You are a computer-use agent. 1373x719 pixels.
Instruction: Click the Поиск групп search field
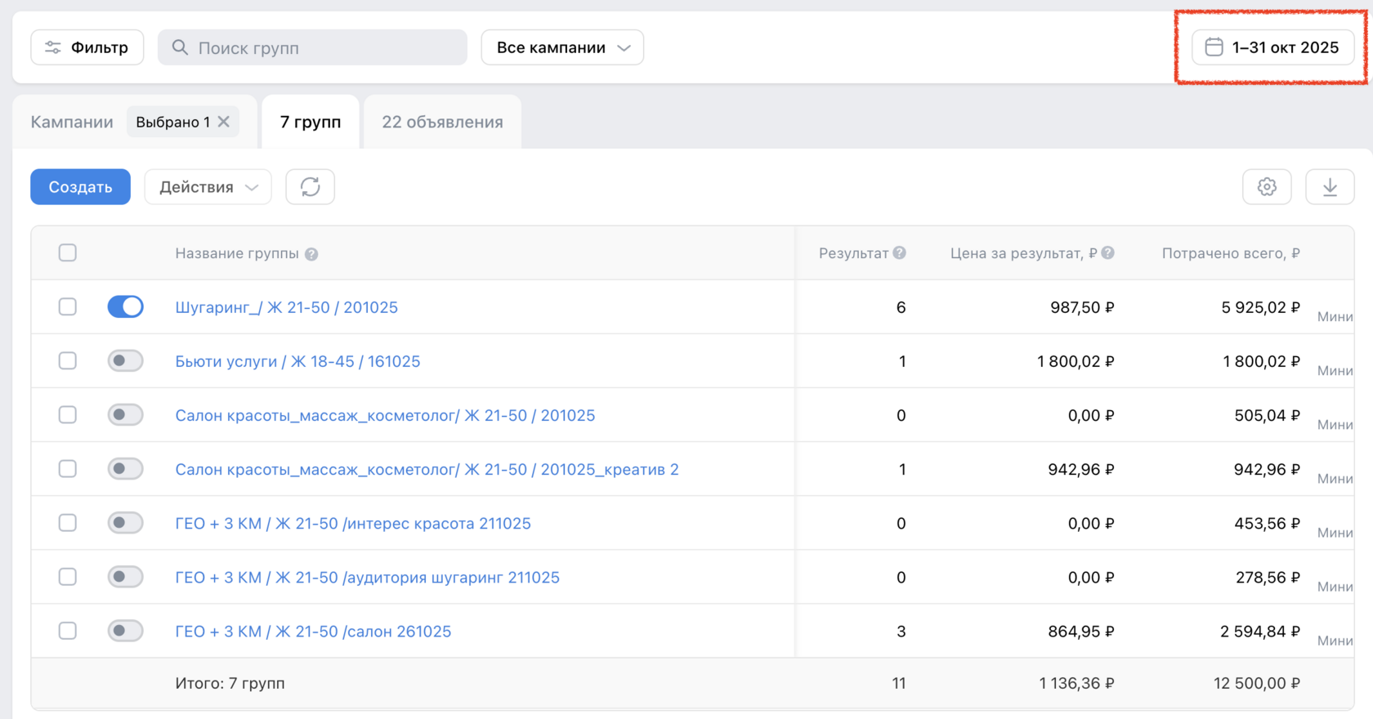point(313,47)
